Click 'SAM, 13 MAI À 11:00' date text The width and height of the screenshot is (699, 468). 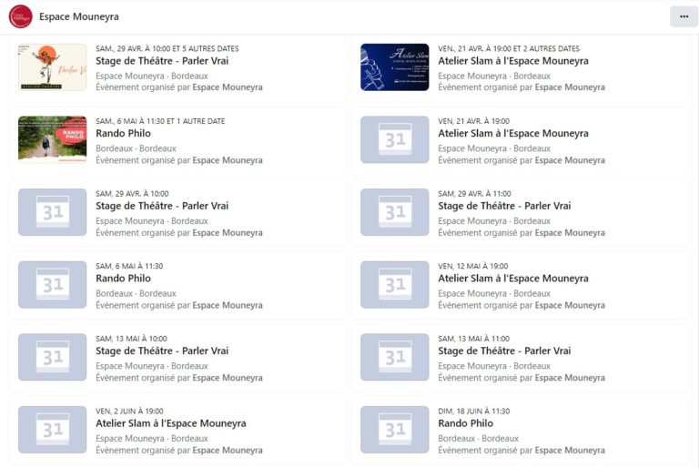473,339
